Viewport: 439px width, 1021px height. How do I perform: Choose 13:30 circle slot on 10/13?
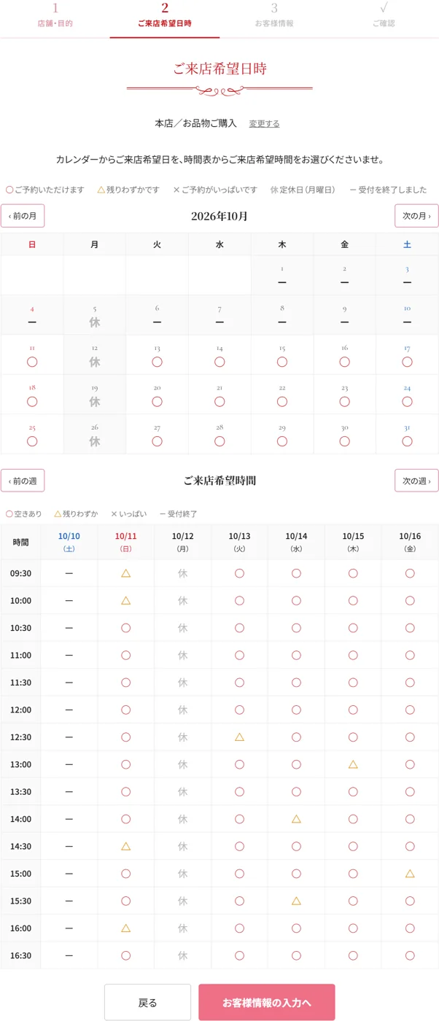click(239, 791)
